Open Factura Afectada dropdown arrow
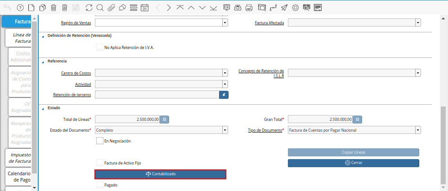Viewport: 448px width, 191px height. coord(418,22)
